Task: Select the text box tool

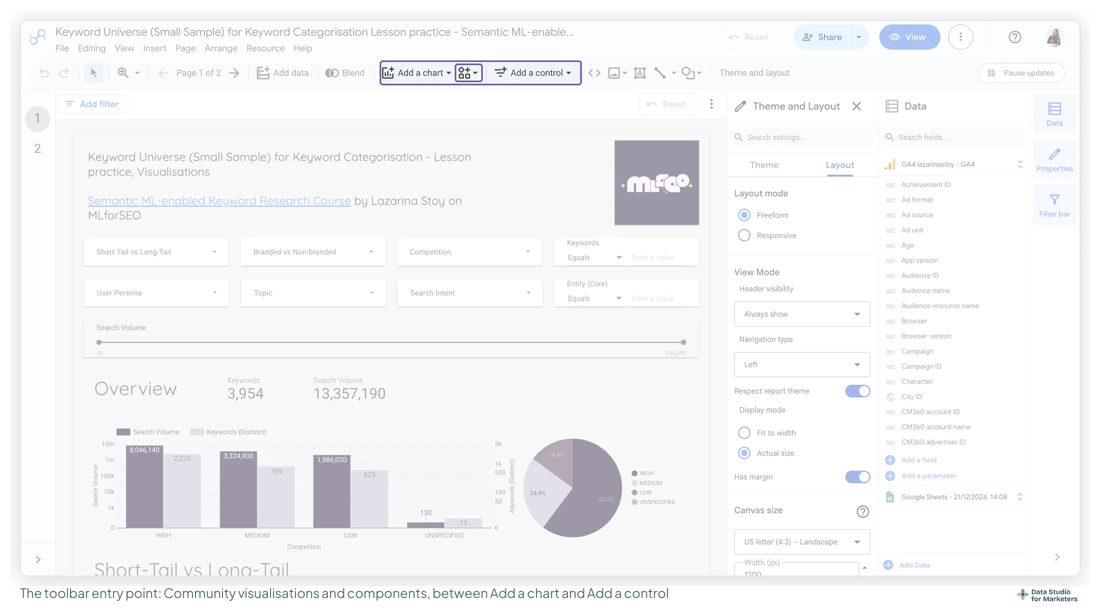Action: [x=639, y=73]
